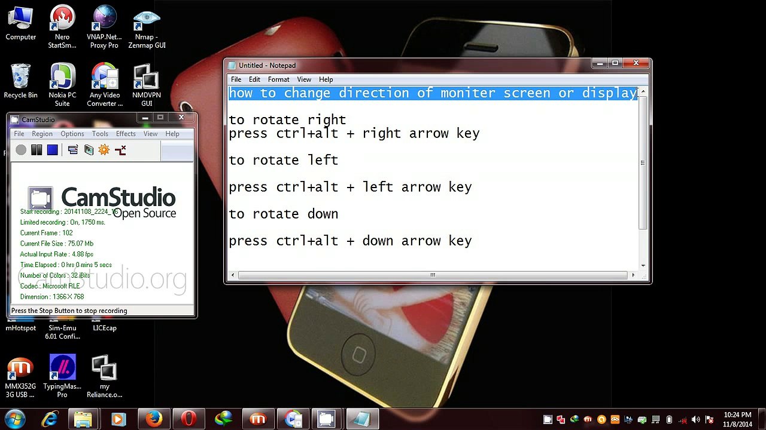Select the MMX352G 3G USB desktop icon

[20, 376]
